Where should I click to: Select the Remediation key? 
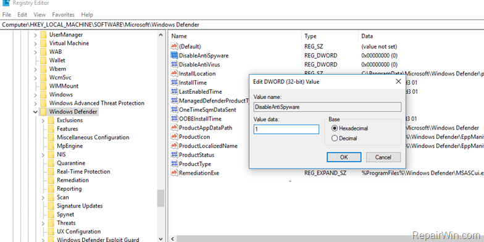73,180
